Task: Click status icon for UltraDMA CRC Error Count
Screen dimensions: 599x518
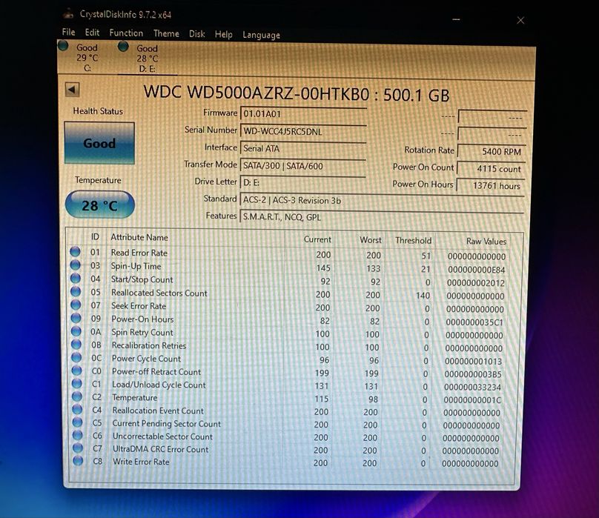Action: pyautogui.click(x=78, y=448)
